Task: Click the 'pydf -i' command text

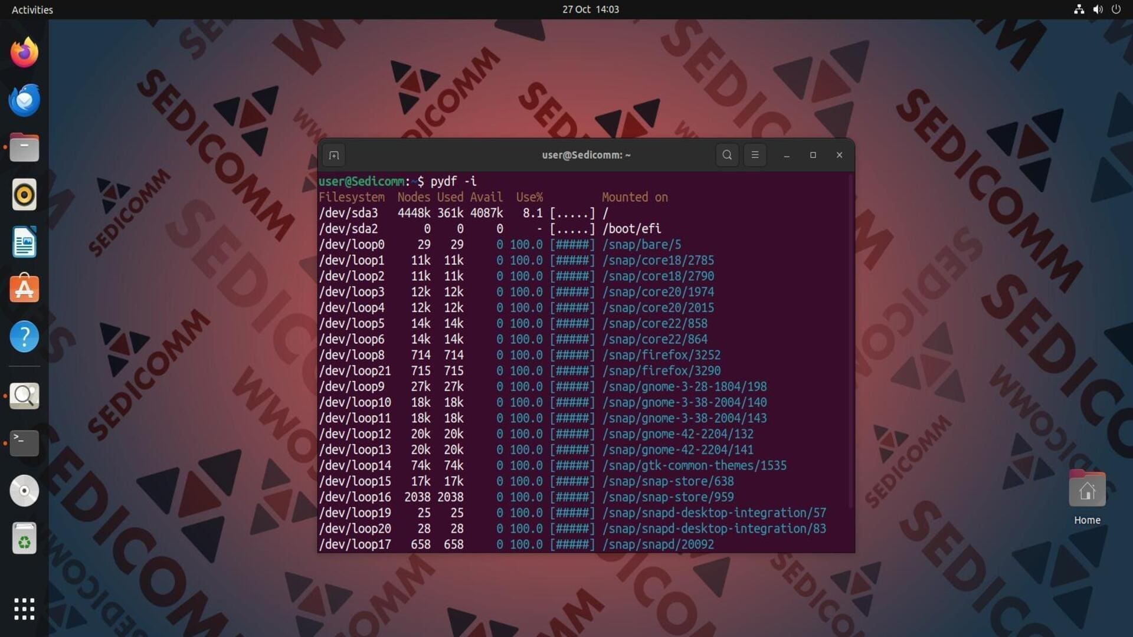Action: coord(453,181)
